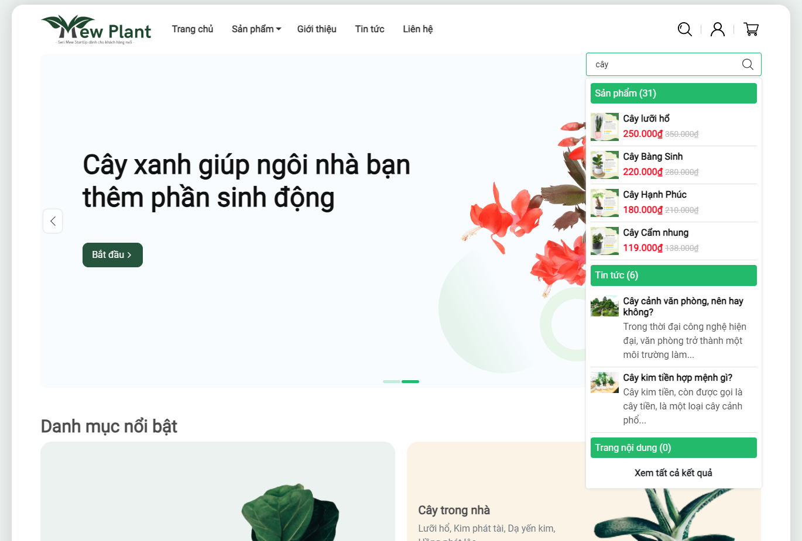
Task: Expand the Sản phẩm dropdown menu
Action: pos(256,29)
